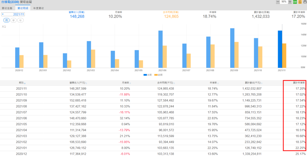Open the 2021/11 period dropdown
Image resolution: width=307 pixels, height=156 pixels.
13,14
